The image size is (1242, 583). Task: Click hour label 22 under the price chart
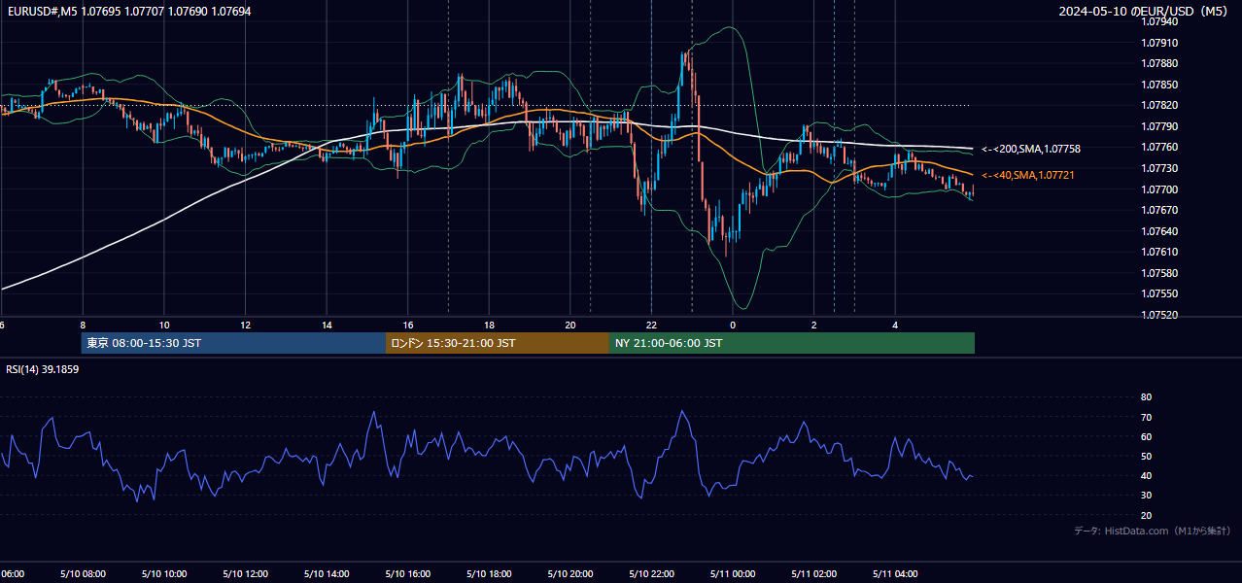pos(651,325)
